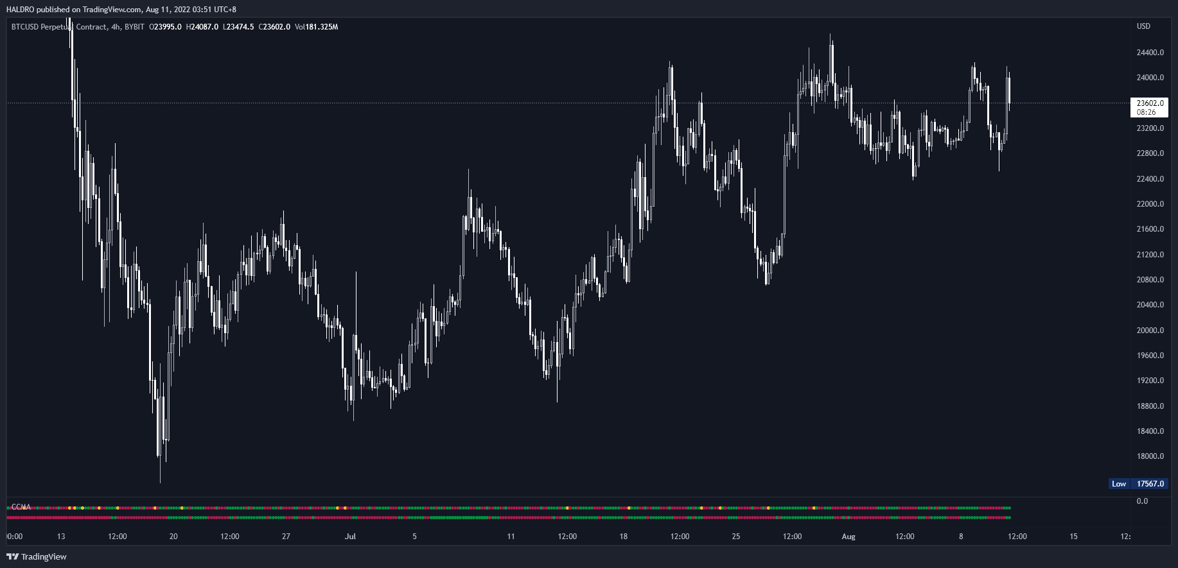Click the 24400.0 price axis label

(1150, 53)
